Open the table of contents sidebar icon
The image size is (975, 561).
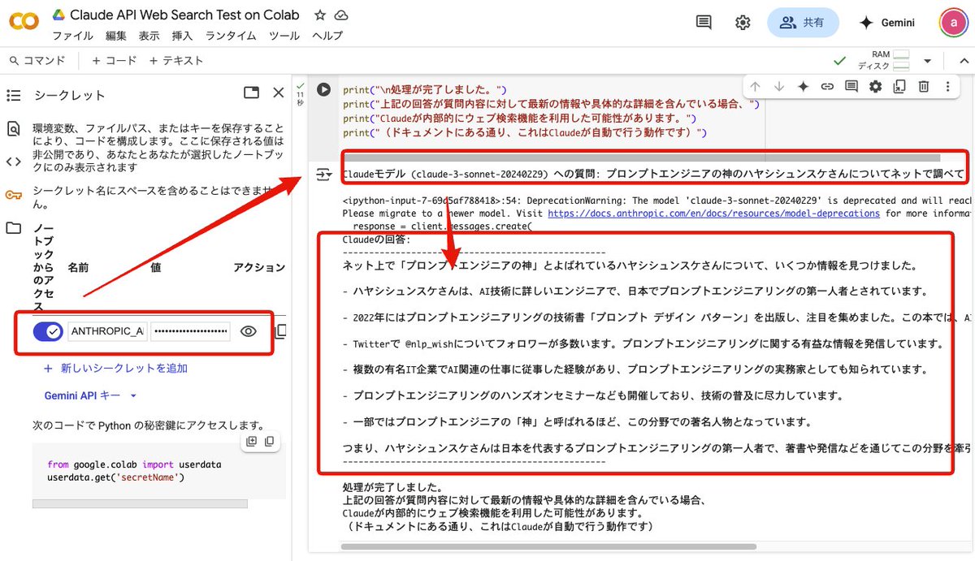click(13, 95)
